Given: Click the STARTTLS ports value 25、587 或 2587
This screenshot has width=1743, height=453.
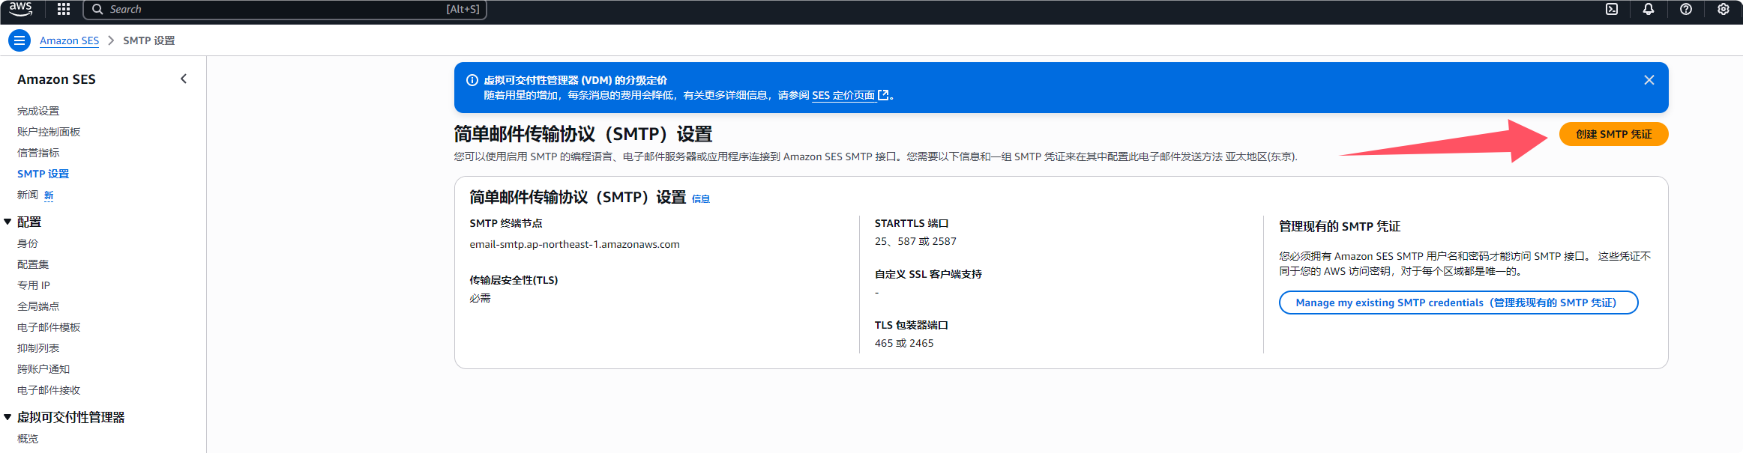Looking at the screenshot, I should coord(915,241).
